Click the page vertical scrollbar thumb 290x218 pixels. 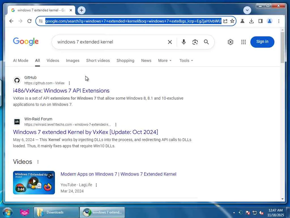[282, 47]
